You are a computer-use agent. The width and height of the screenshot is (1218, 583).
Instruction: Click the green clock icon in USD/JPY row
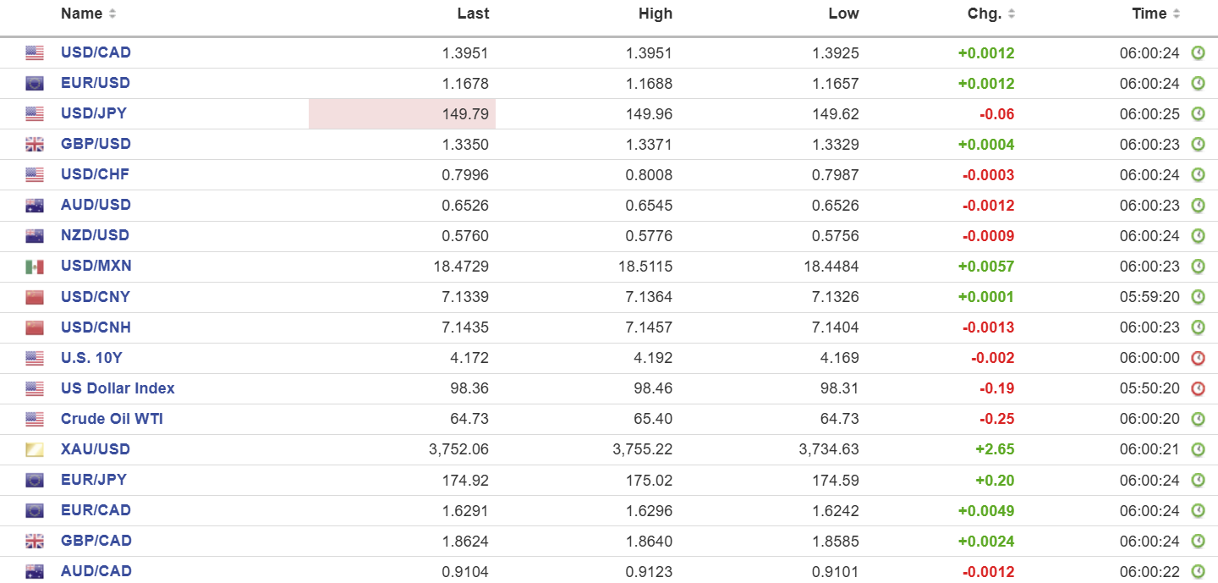(x=1198, y=114)
